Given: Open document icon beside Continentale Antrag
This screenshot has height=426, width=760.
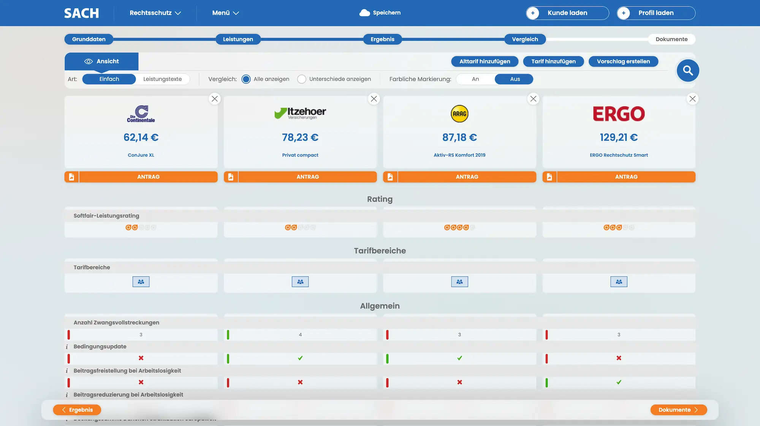Looking at the screenshot, I should click(71, 177).
